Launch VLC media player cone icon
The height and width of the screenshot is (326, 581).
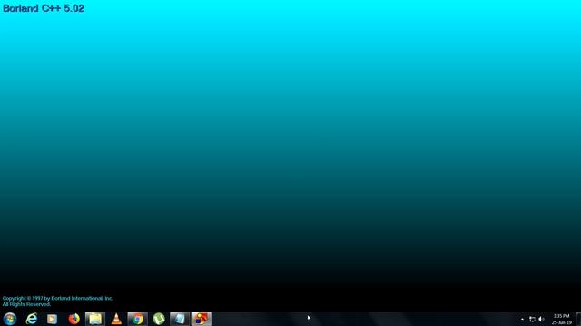(x=116, y=319)
